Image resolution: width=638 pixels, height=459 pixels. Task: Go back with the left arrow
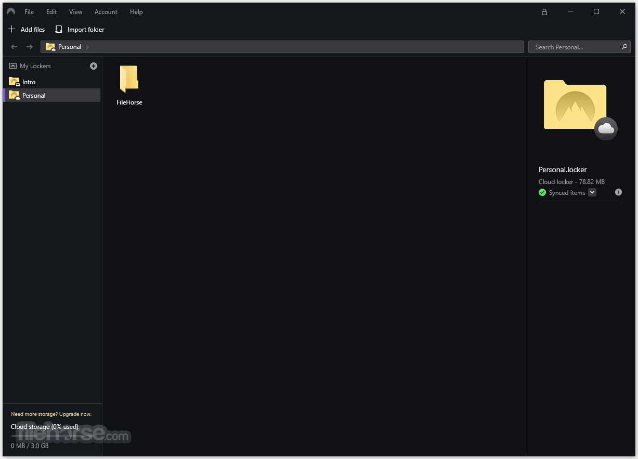click(14, 47)
